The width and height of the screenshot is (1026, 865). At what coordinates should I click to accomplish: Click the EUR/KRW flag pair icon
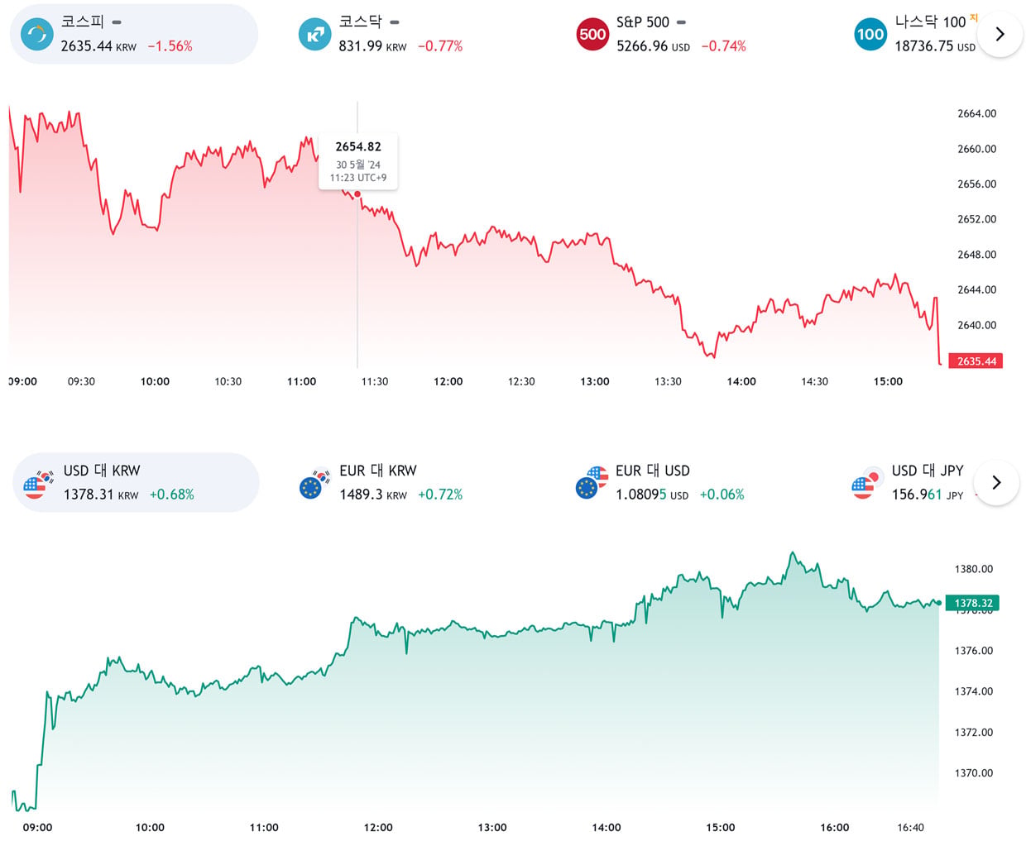point(314,483)
